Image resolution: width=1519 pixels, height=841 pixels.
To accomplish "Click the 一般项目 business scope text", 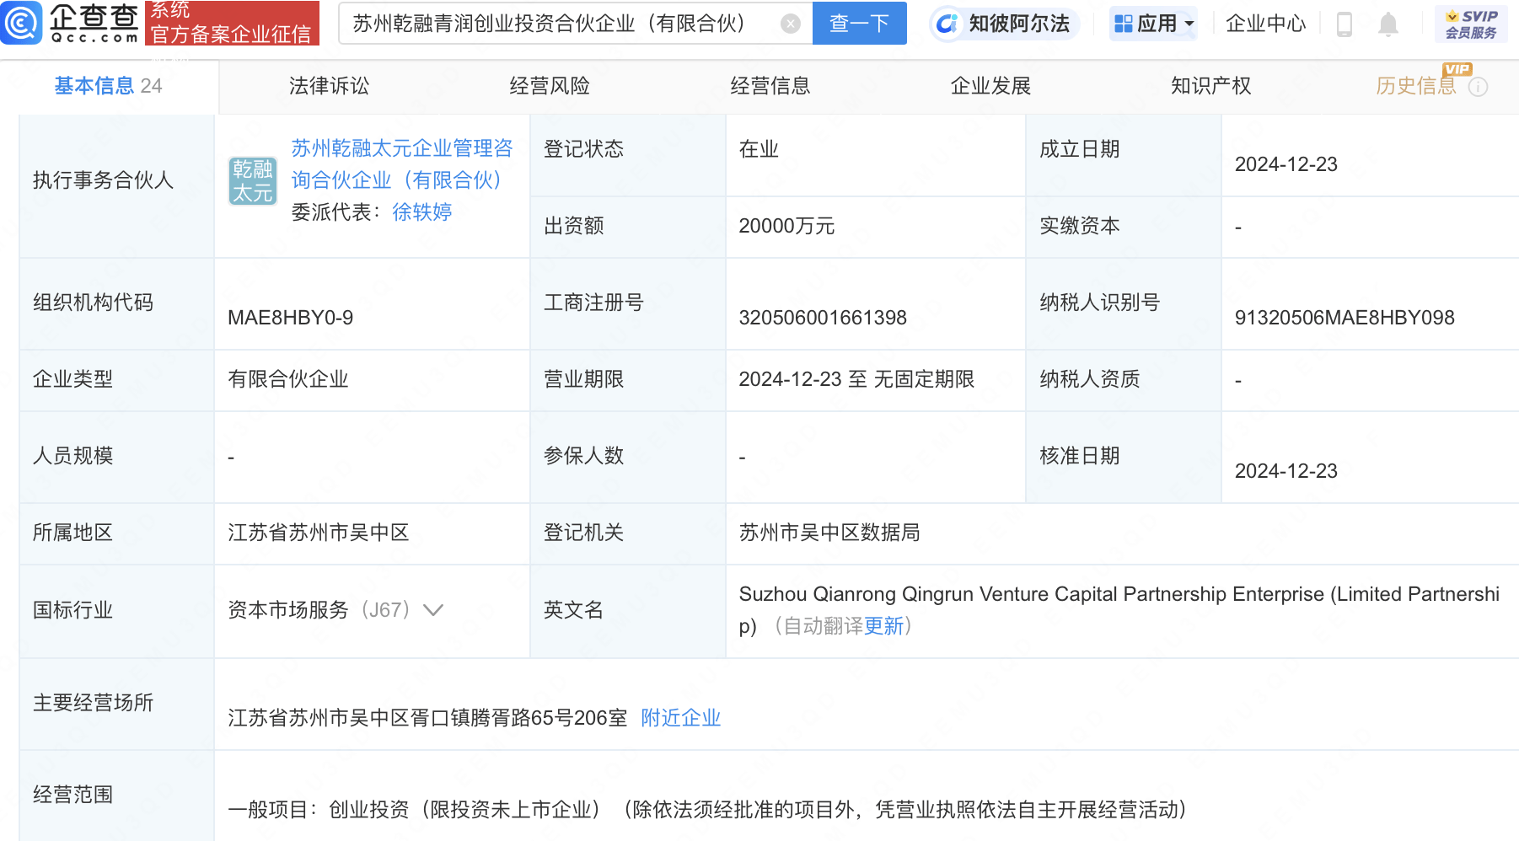I will pyautogui.click(x=707, y=810).
